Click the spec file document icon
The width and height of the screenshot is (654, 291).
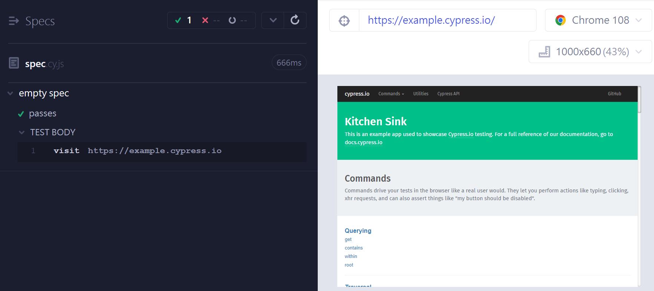point(14,63)
